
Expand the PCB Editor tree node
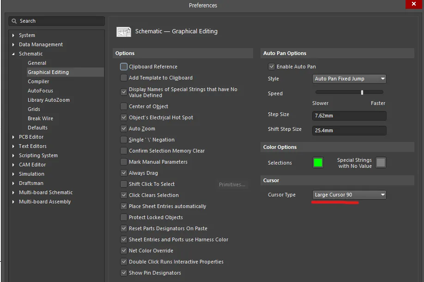pos(13,137)
